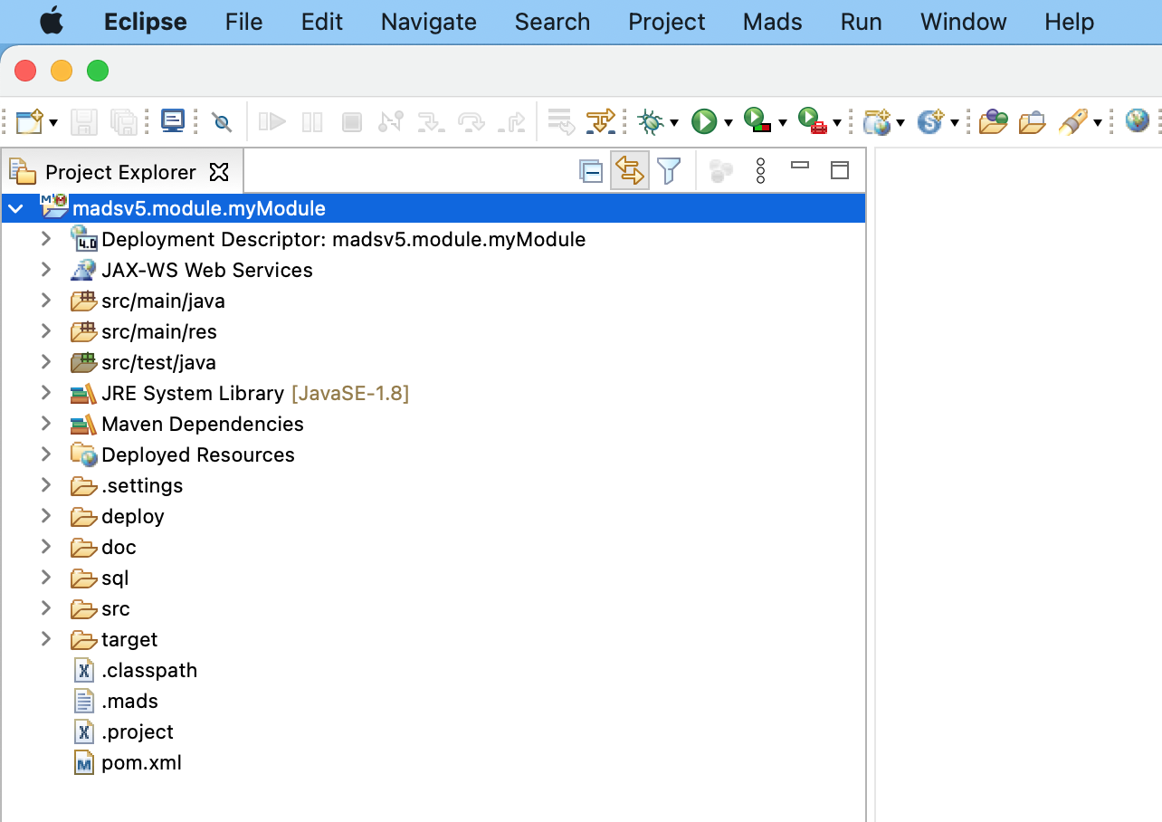Viewport: 1162px width, 822px height.
Task: Open the Mads menu
Action: tap(772, 22)
